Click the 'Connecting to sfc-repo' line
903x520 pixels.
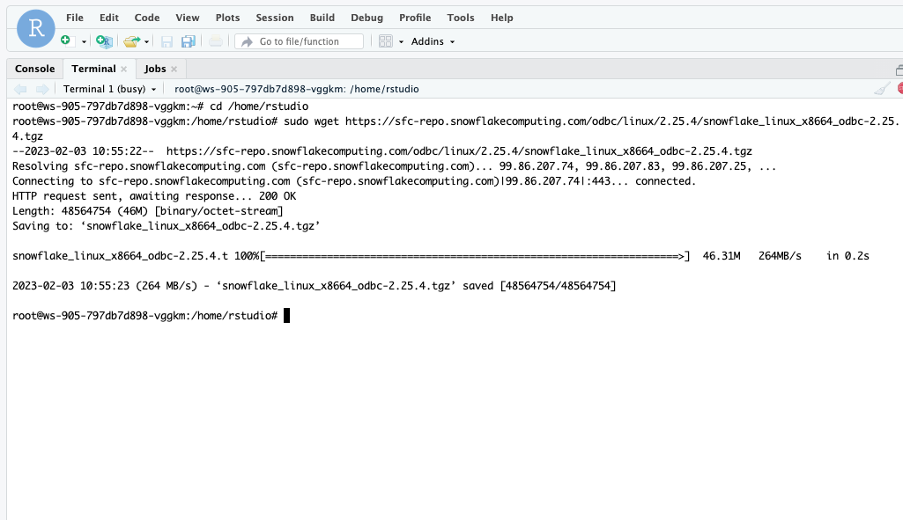click(x=354, y=181)
